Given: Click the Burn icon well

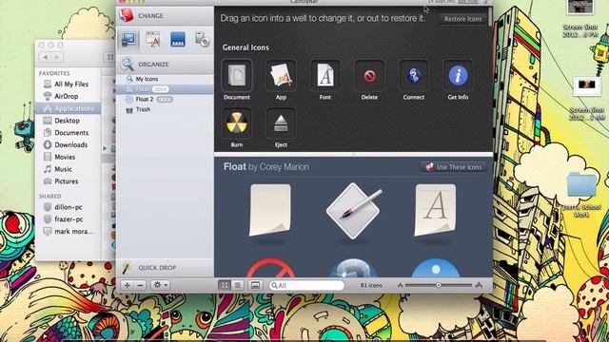Looking at the screenshot, I should point(237,123).
